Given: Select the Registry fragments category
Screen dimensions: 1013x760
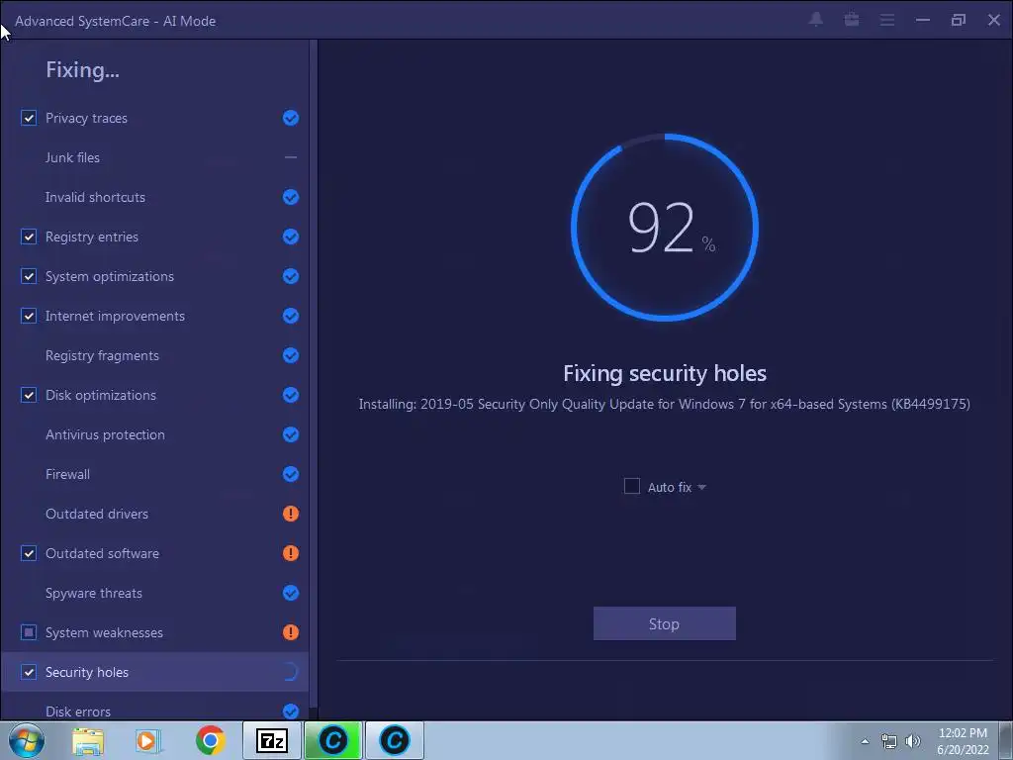Looking at the screenshot, I should (154, 355).
